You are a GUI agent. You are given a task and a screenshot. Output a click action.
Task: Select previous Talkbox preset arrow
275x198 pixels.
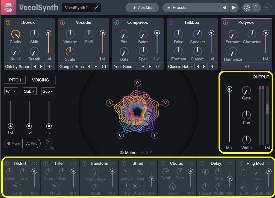tap(198, 67)
